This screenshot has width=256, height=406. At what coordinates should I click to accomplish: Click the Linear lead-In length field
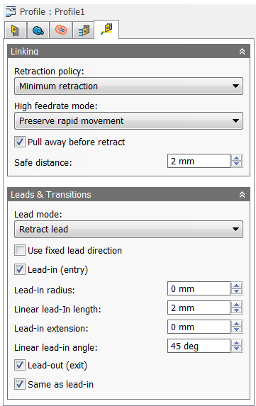click(x=199, y=308)
